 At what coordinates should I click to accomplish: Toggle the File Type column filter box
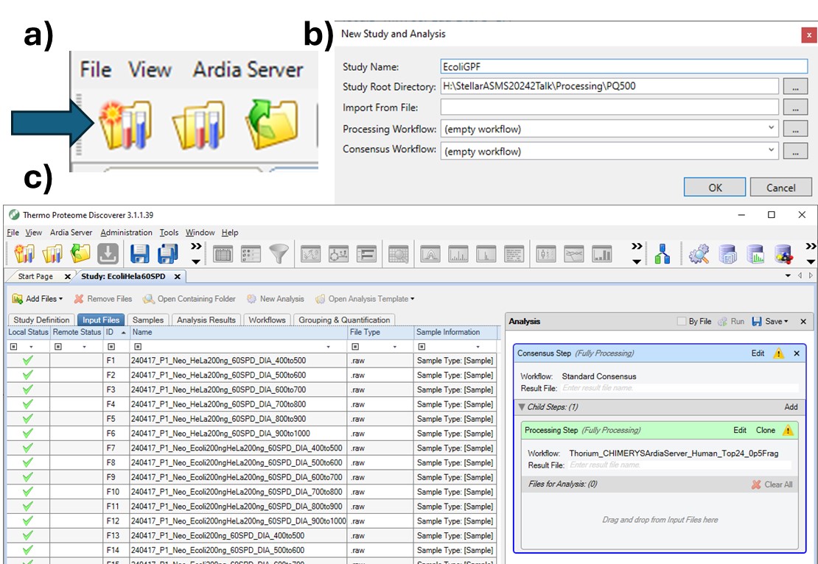[355, 347]
